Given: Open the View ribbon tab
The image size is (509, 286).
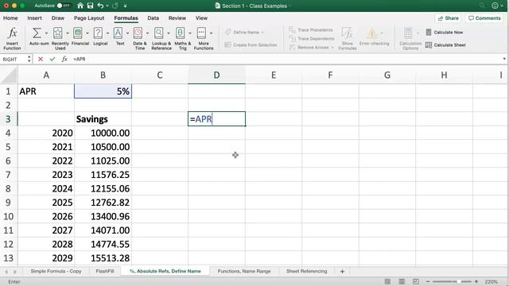Looking at the screenshot, I should click(201, 18).
